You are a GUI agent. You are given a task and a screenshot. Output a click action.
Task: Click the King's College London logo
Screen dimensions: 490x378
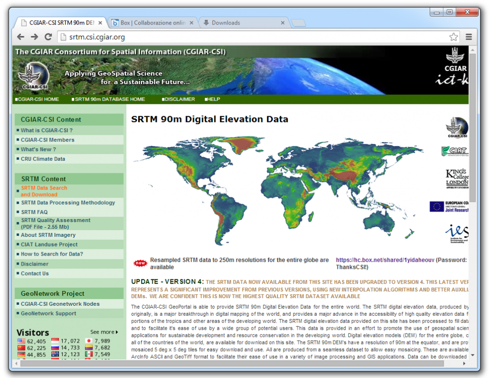[x=457, y=178]
